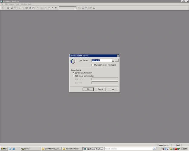This screenshot has height=151, width=189.
Task: Click the desktop search magnifier icon
Action: click(154, 149)
